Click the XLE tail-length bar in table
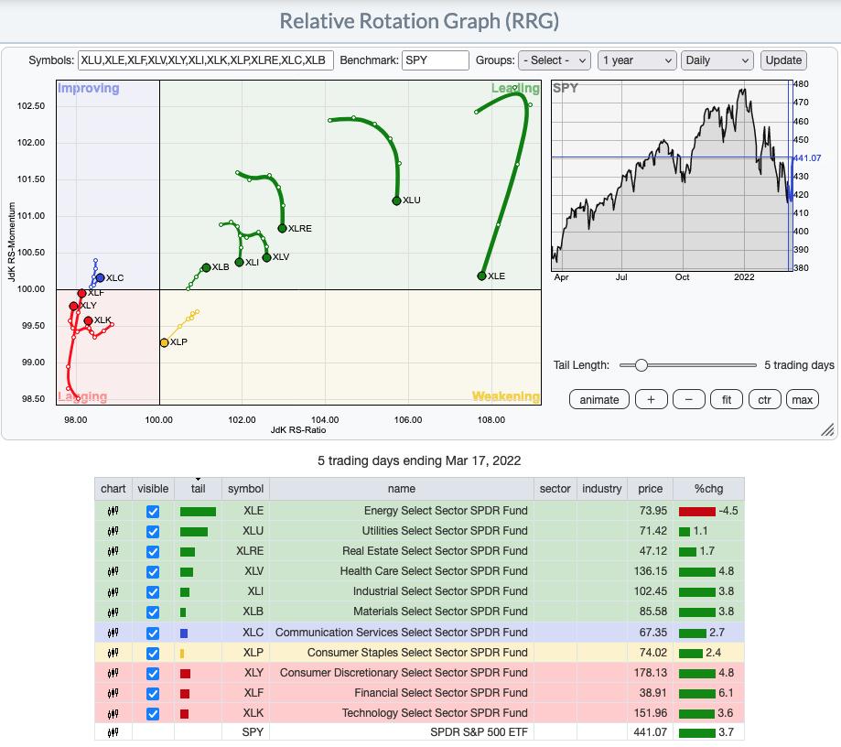The image size is (841, 747). click(198, 512)
